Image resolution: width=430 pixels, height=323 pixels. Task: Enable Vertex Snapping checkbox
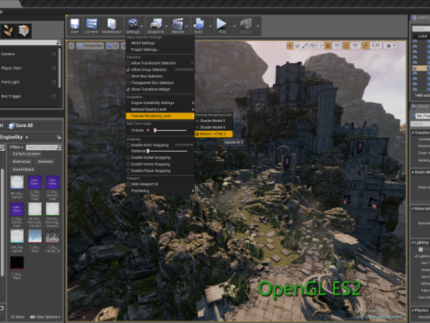pos(128,164)
